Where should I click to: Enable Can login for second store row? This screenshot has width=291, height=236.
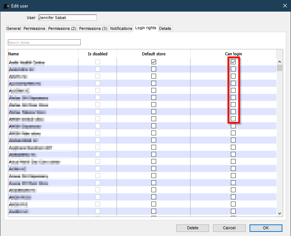click(x=233, y=69)
